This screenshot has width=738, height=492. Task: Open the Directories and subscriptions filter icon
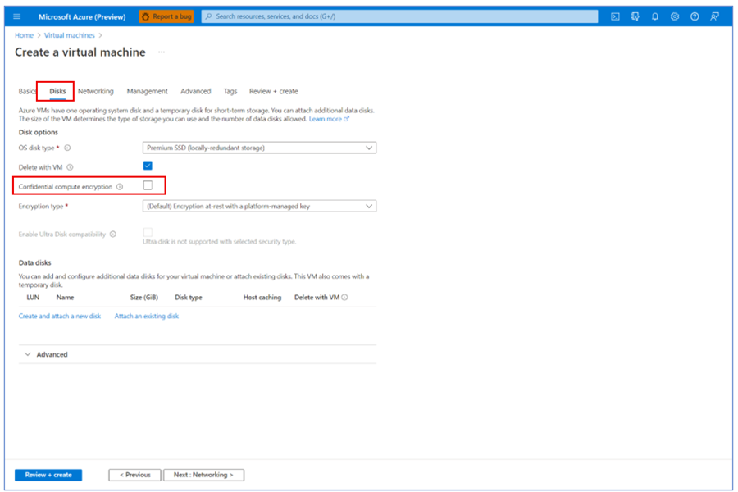coord(635,16)
